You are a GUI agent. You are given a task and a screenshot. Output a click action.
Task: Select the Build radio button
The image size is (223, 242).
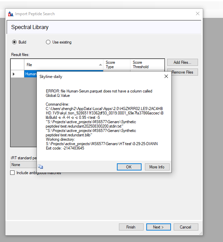pos(14,42)
